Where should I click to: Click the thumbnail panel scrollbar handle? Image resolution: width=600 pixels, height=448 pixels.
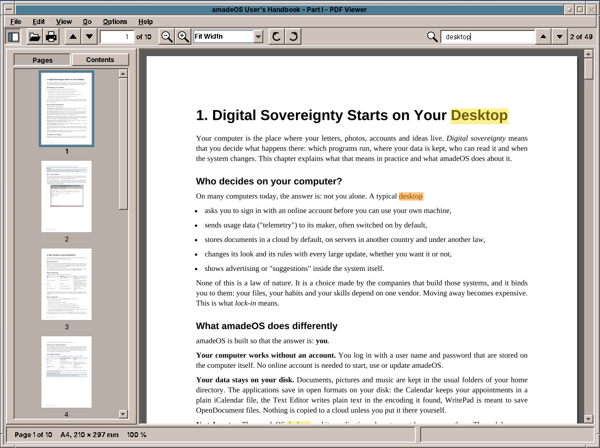(123, 143)
